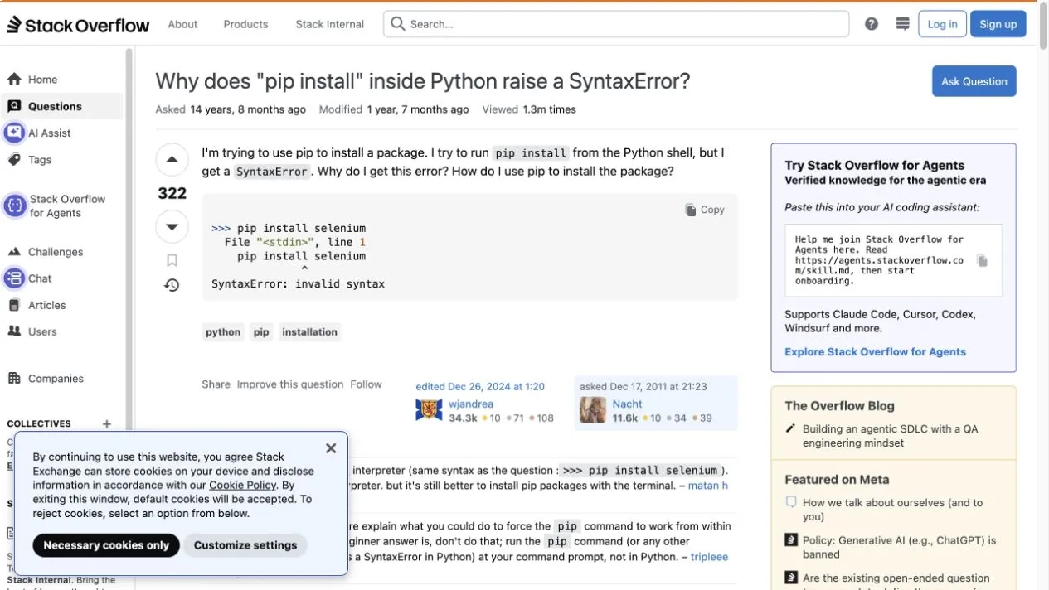The image size is (1049, 590).
Task: Click the Tags icon in sidebar
Action: pos(14,160)
